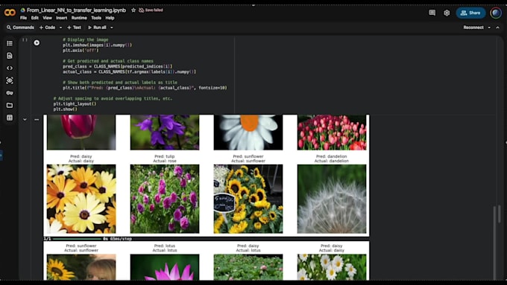Click the Save failed indicator
507x285 pixels.
(151, 10)
